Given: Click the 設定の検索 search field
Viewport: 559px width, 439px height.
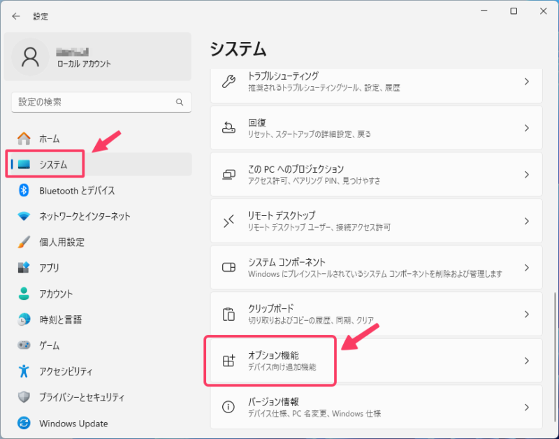Looking at the screenshot, I should (101, 102).
